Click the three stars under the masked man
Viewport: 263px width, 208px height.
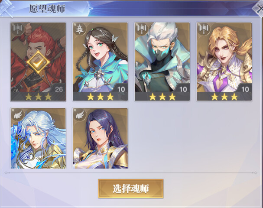162,97
